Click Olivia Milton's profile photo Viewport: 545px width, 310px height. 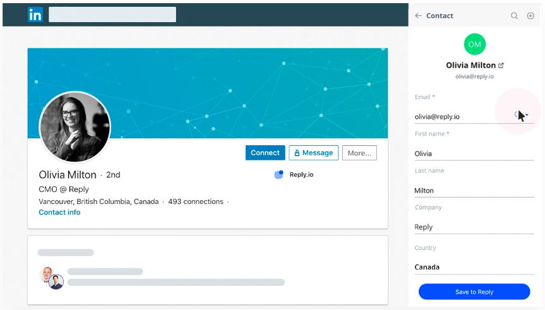(x=75, y=126)
